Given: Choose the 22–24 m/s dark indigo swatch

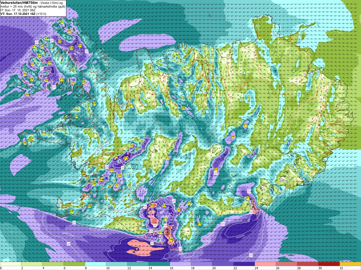Looking at the screenshot, I should tap(244, 264).
